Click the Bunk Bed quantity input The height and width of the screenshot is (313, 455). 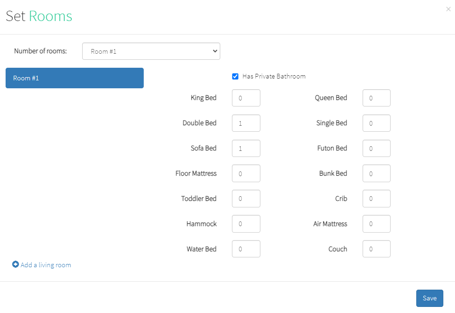pyautogui.click(x=376, y=174)
